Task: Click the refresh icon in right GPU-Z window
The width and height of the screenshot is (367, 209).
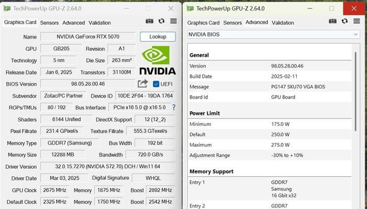Action: 344,21
